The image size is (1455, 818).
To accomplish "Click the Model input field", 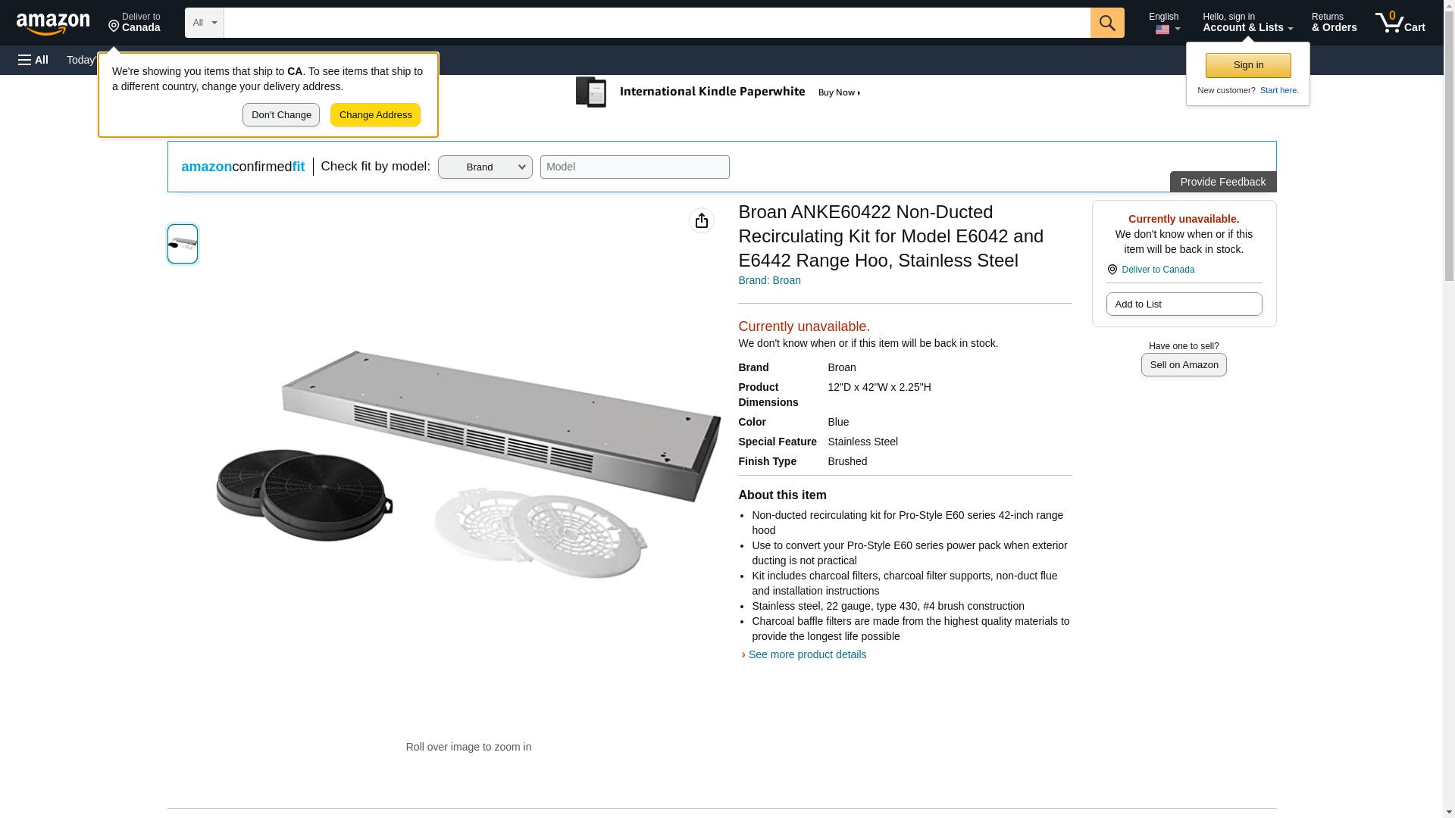I will [634, 167].
